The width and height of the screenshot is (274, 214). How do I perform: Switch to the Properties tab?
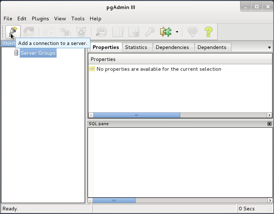point(106,47)
